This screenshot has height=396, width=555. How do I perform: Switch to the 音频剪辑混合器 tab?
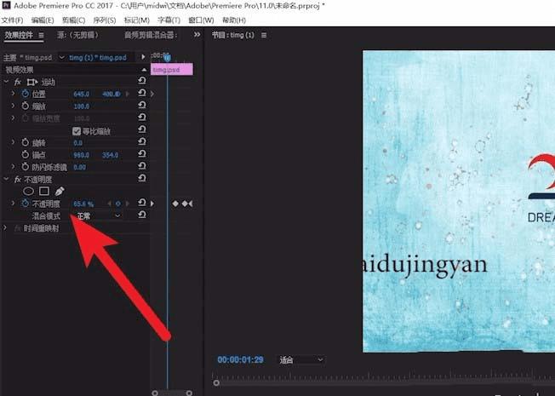tap(152, 35)
